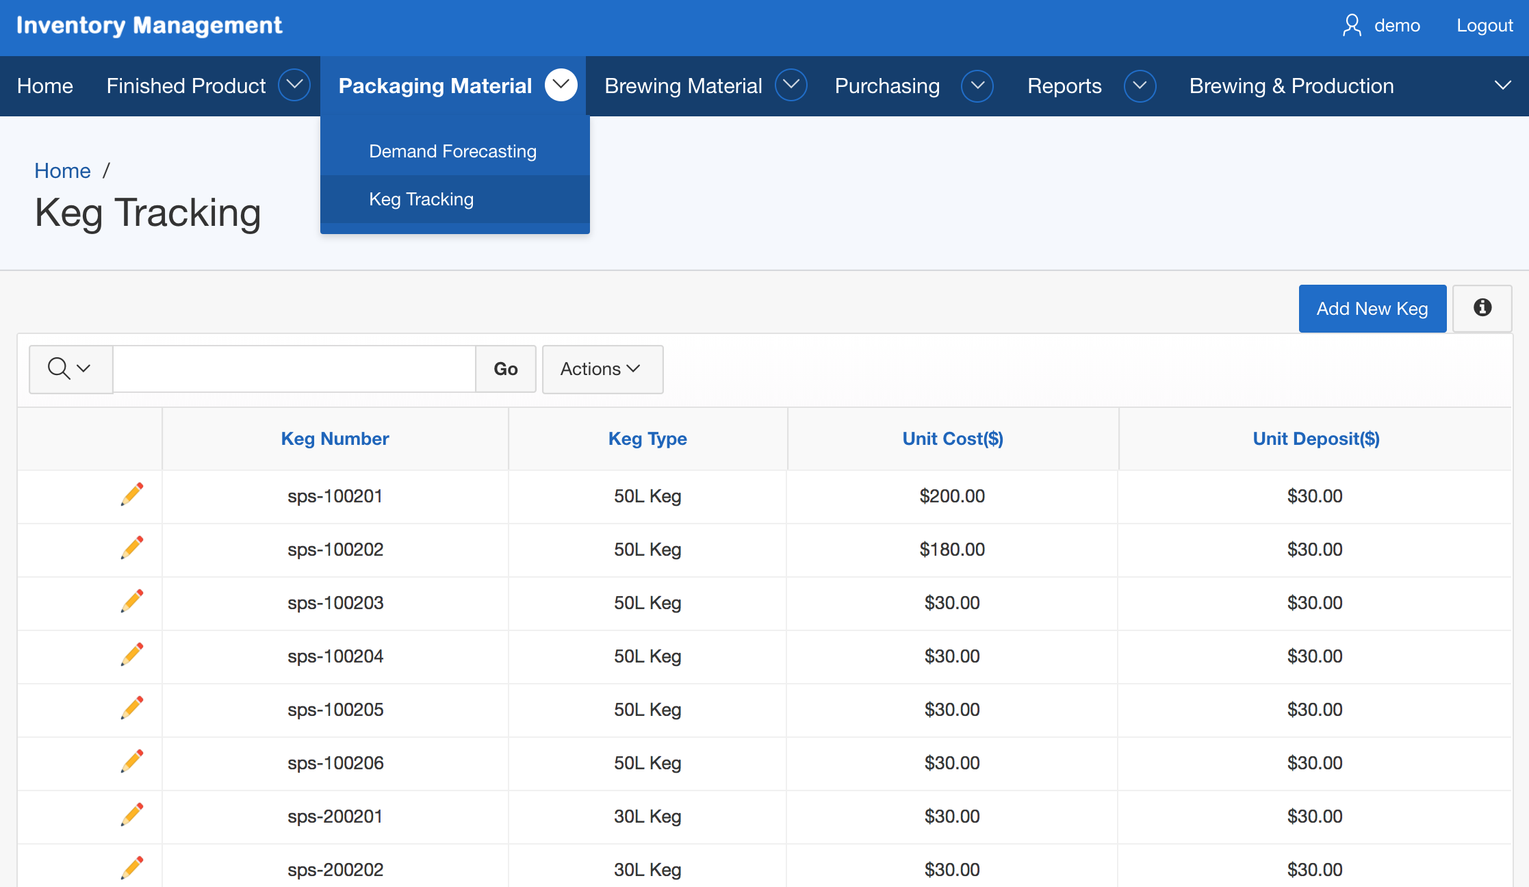Click the Add New Keg button

coord(1372,309)
